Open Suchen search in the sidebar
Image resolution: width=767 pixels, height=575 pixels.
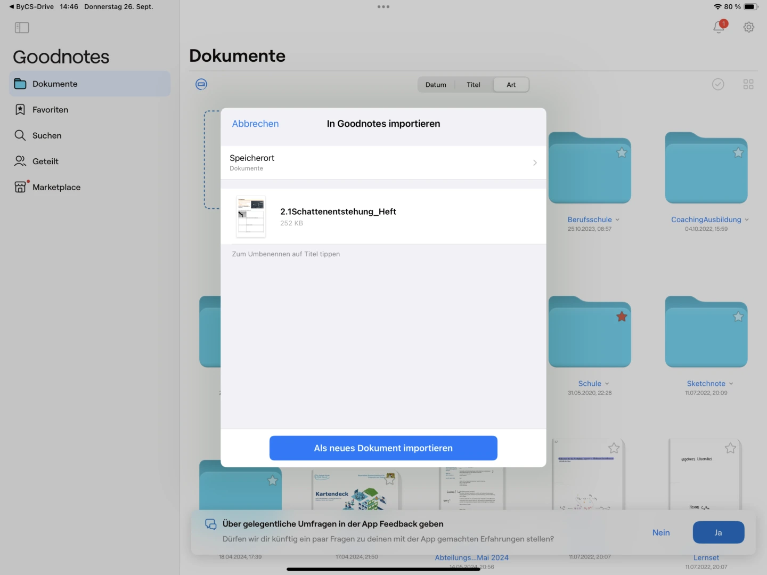(47, 135)
